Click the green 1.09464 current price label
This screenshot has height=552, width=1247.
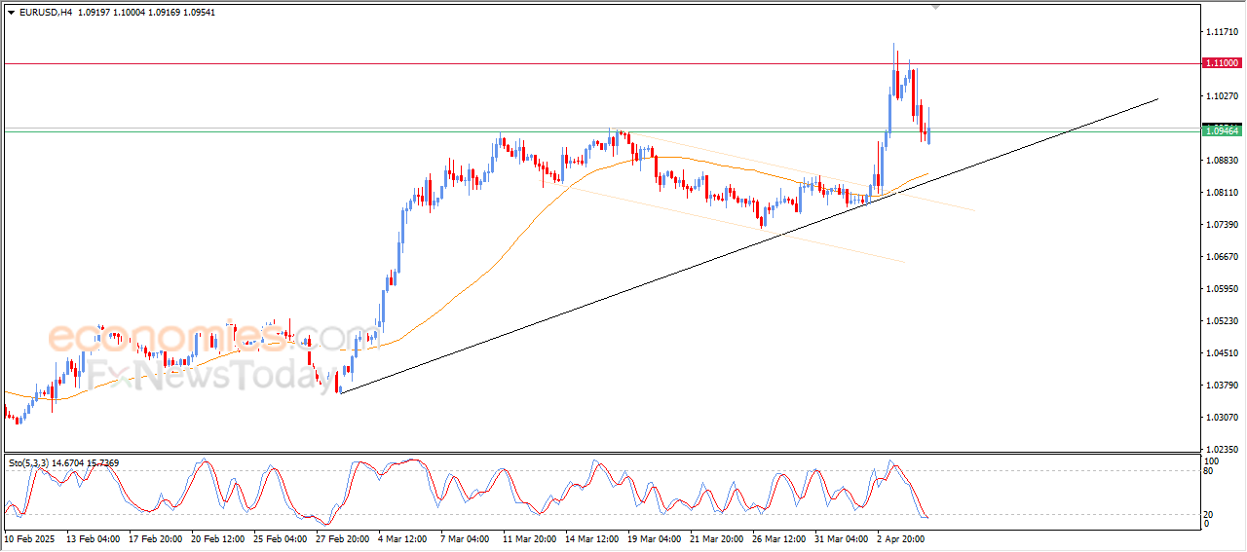pyautogui.click(x=1222, y=130)
